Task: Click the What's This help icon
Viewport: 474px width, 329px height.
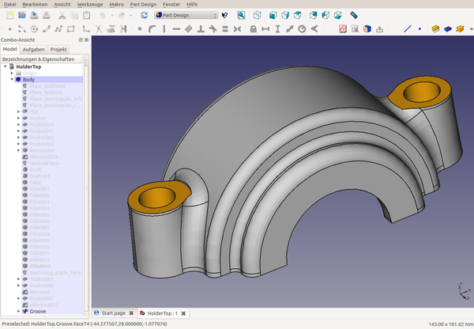Action: pyautogui.click(x=224, y=15)
